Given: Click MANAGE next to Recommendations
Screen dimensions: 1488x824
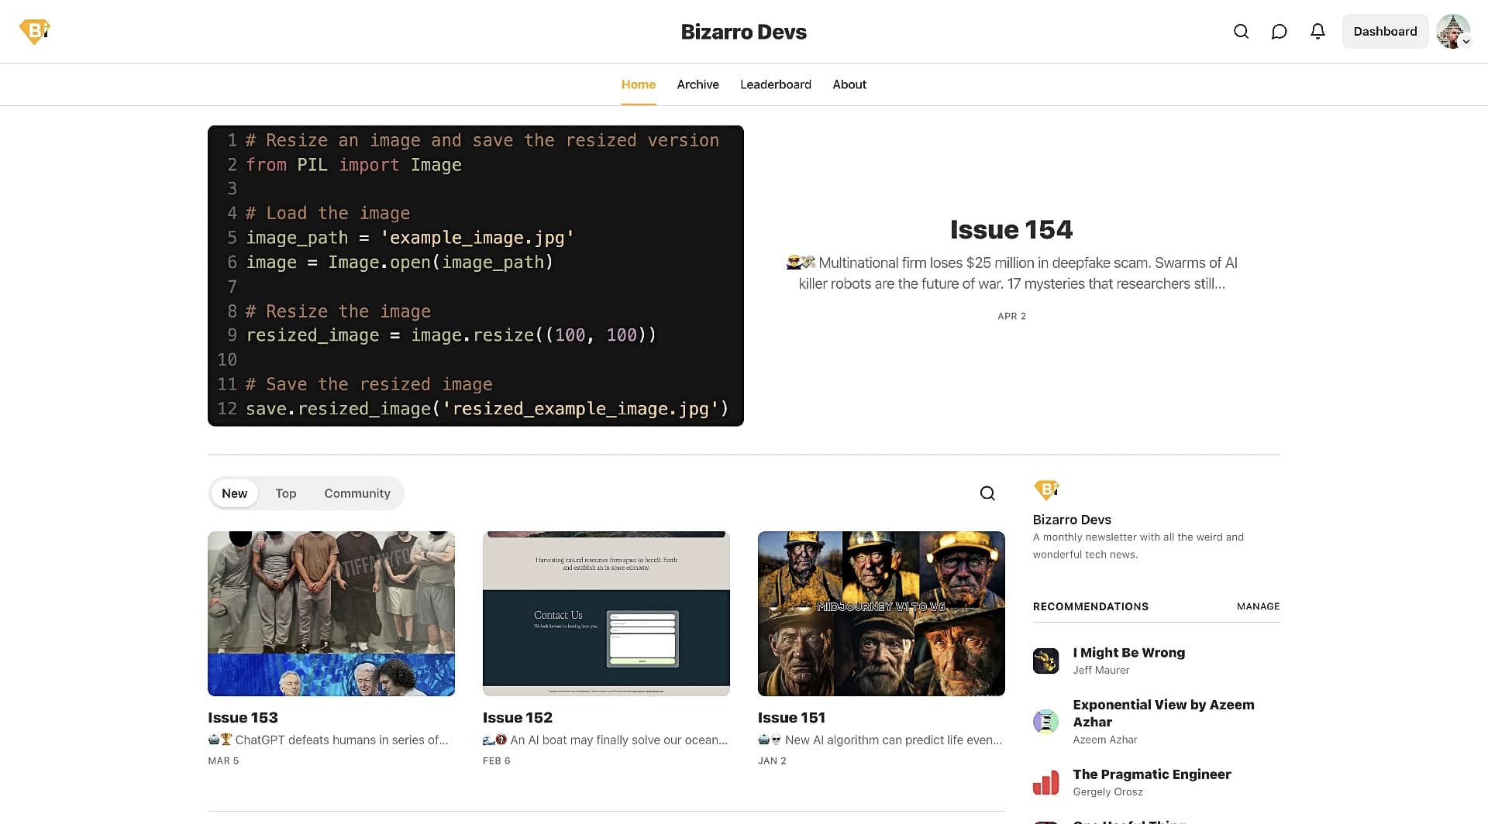Looking at the screenshot, I should point(1258,606).
